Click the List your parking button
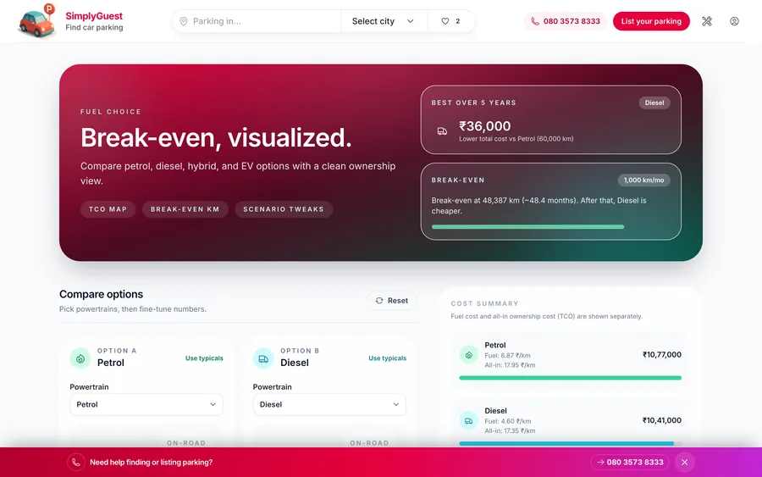This screenshot has width=762, height=477. (651, 21)
